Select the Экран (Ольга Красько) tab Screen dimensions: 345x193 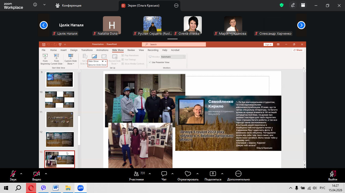pos(144,6)
